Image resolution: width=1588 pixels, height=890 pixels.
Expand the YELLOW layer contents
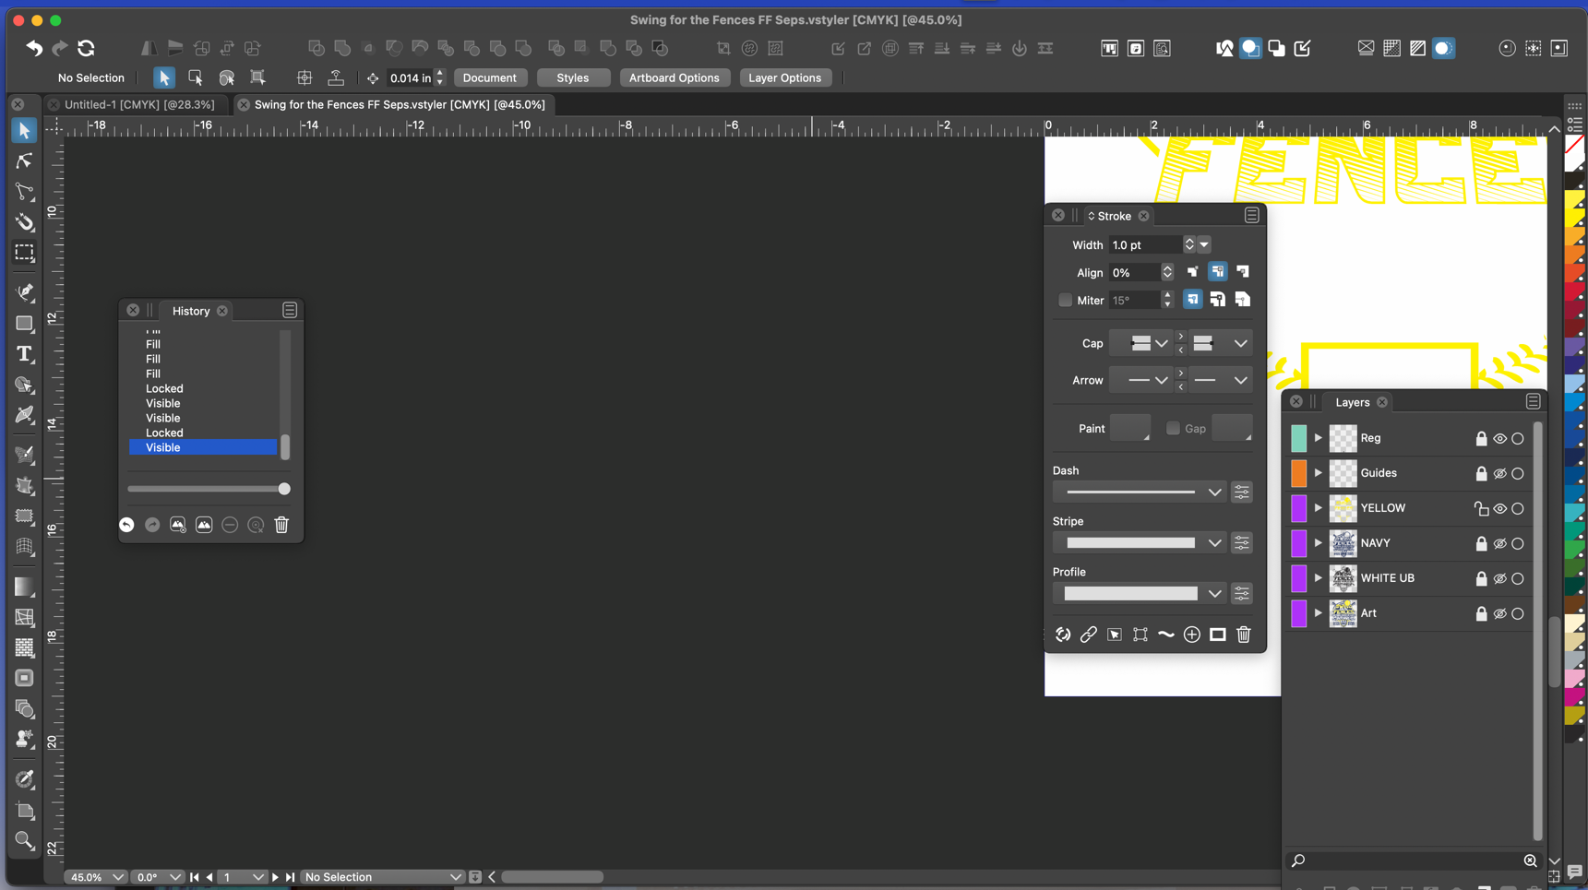(1318, 508)
